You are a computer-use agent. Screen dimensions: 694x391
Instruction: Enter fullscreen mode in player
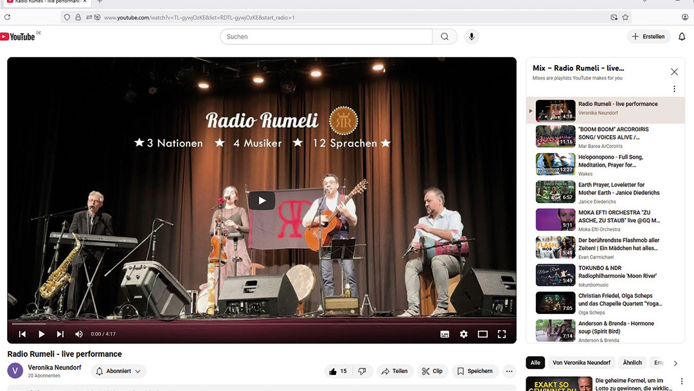coord(502,334)
